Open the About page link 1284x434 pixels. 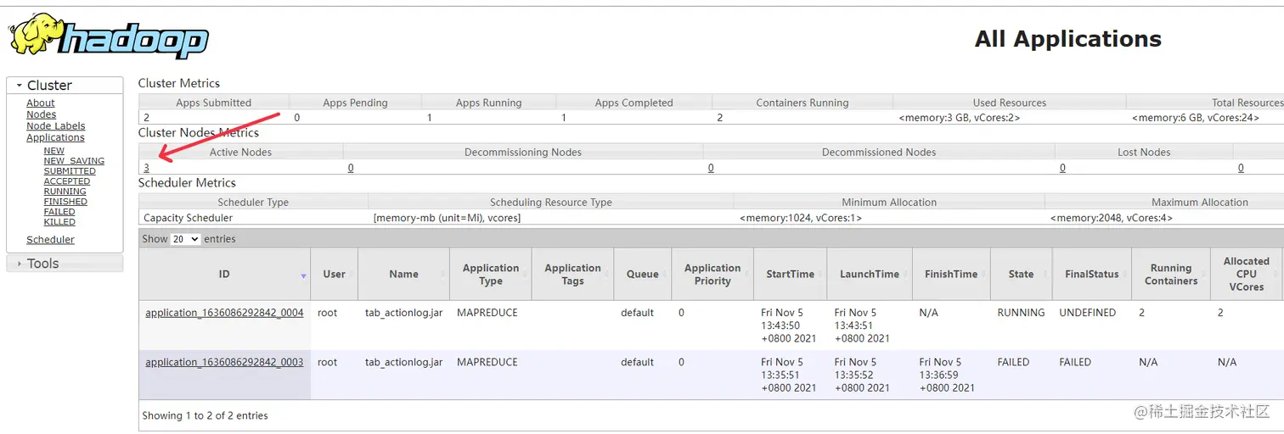(x=41, y=103)
